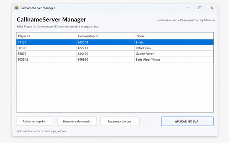
Task: Select the name cell Baris Alper Yilmaz
Action: (x=174, y=59)
